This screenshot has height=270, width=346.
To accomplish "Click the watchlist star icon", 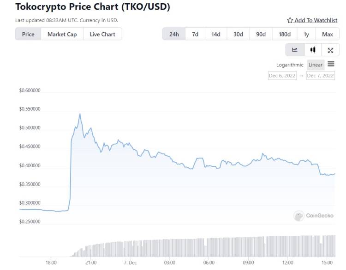I will click(x=290, y=20).
